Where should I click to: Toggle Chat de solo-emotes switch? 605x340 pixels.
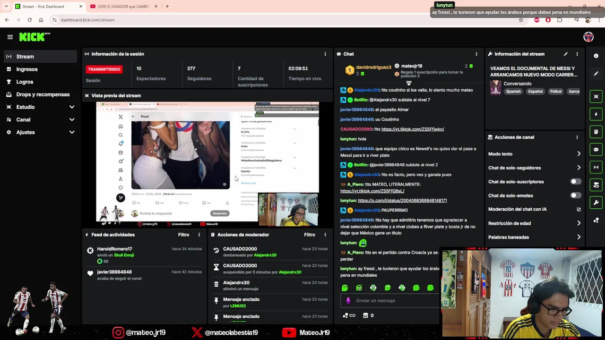575,195
